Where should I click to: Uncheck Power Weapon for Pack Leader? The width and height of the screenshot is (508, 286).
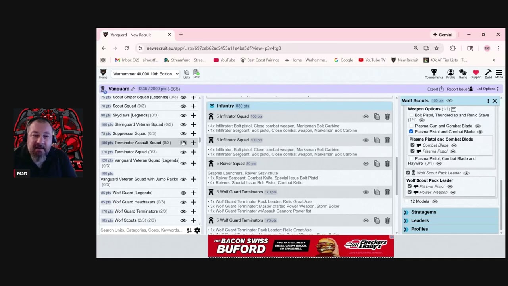(x=410, y=192)
